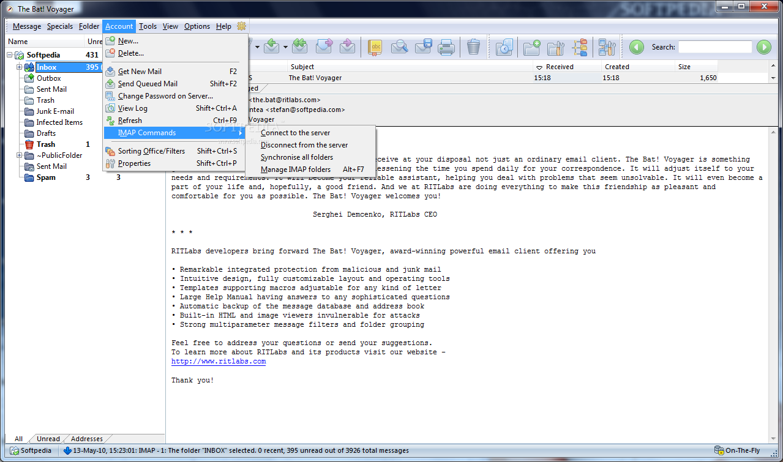Image resolution: width=783 pixels, height=462 pixels.
Task: Select Disconnect from the server
Action: click(x=311, y=145)
